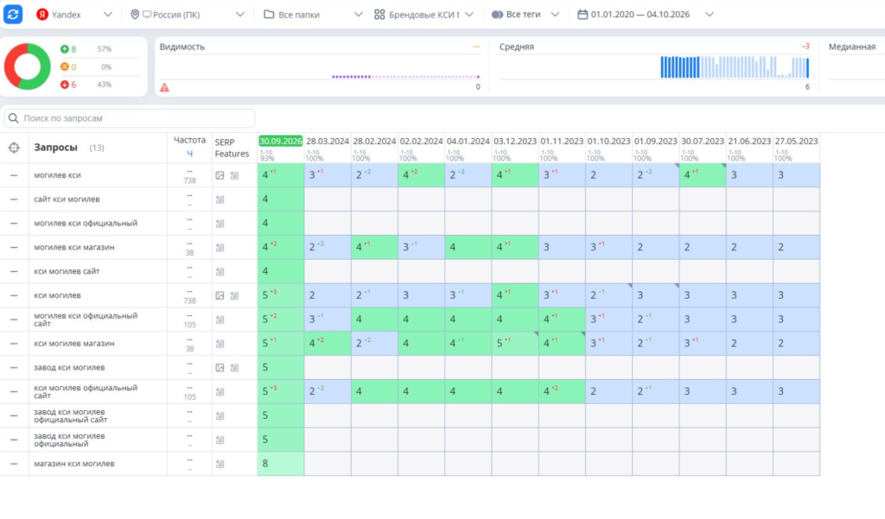Click the green up-arrow indicator showing 8
Viewport: 885px width, 519px height.
[64, 49]
